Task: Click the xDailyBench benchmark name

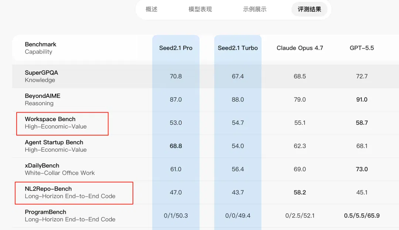Action: tap(42, 165)
